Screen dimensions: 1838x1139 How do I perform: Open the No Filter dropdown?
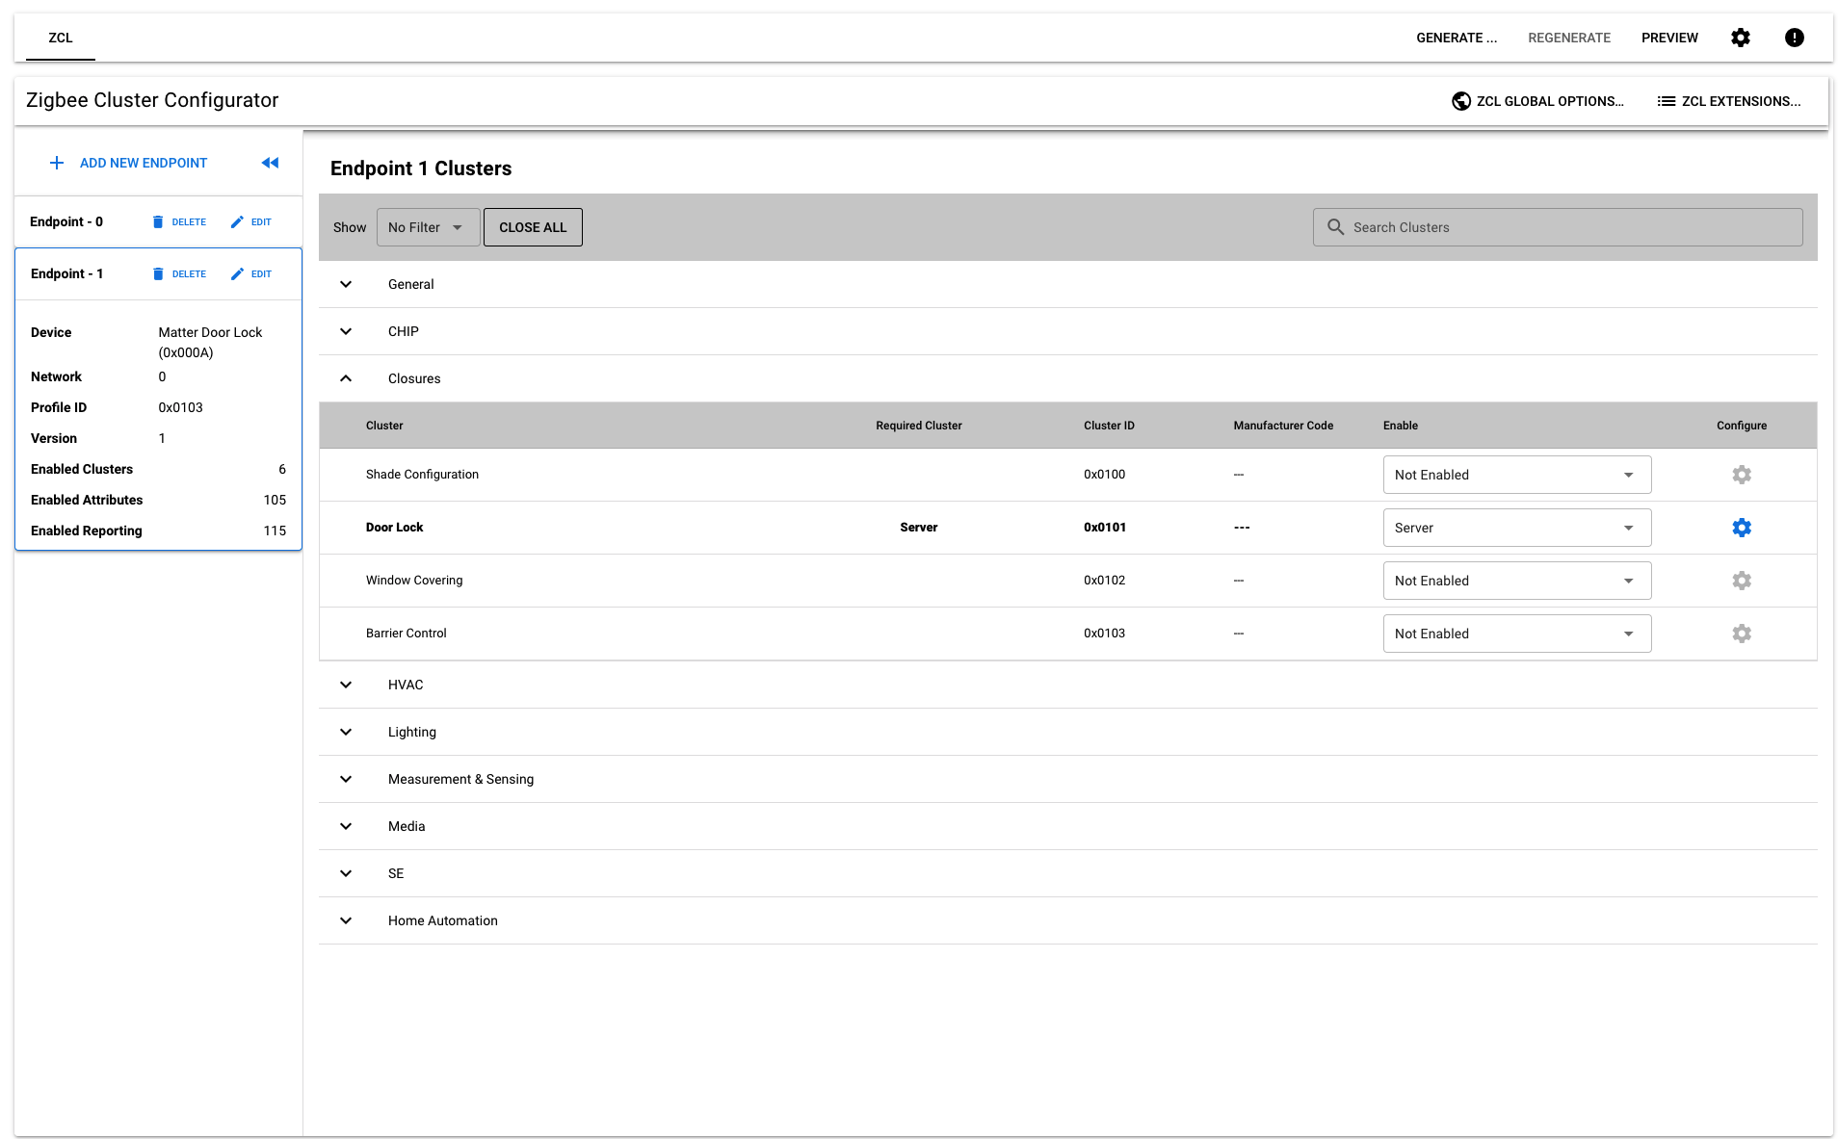pyautogui.click(x=428, y=227)
